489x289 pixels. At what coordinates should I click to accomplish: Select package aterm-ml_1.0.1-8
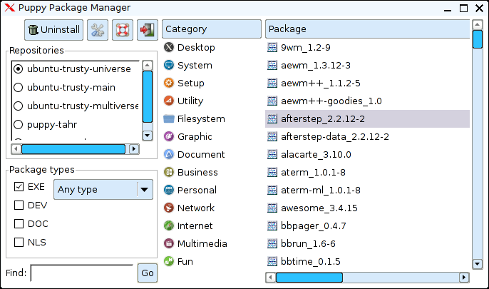pyautogui.click(x=367, y=190)
